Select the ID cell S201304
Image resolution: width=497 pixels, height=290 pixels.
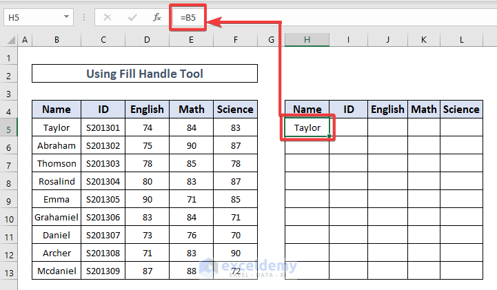click(103, 181)
